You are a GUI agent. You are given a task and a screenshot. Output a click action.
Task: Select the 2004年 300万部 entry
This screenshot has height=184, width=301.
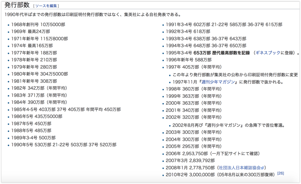tap(194, 139)
